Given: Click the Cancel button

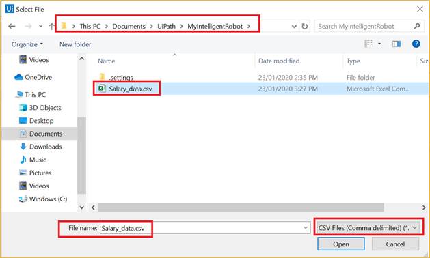Looking at the screenshot, I should click(395, 244).
